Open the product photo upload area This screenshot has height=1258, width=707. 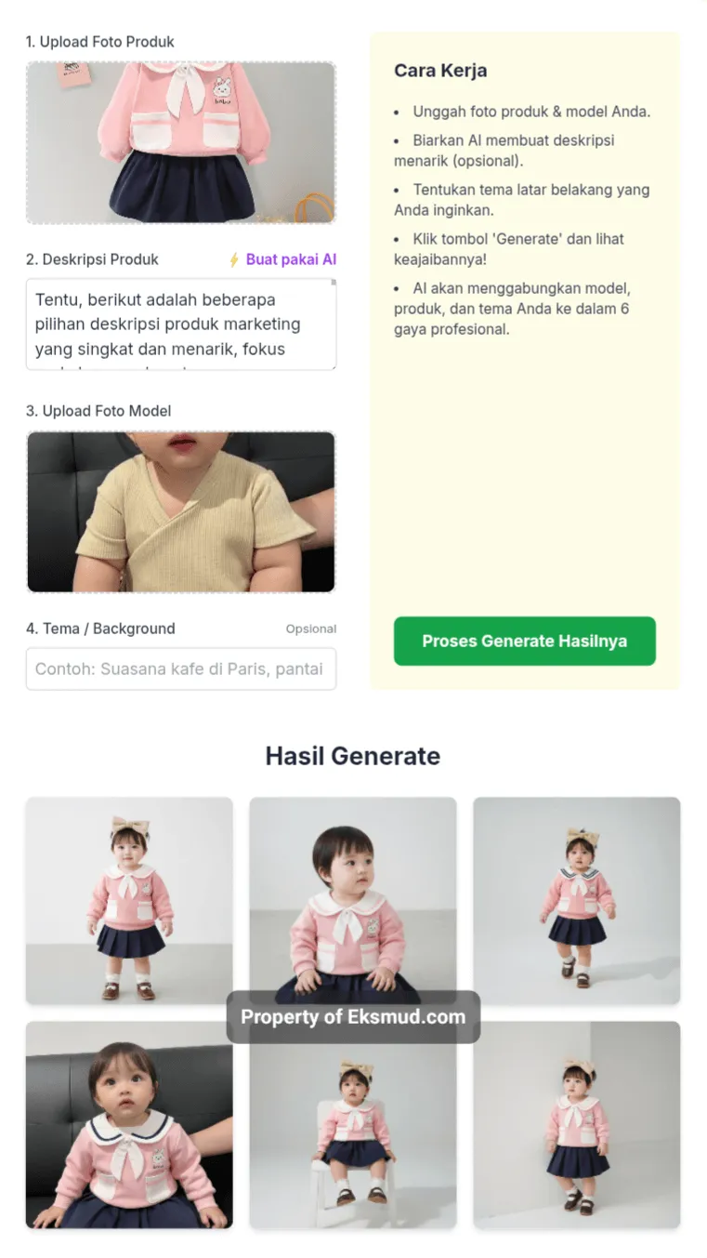[180, 142]
